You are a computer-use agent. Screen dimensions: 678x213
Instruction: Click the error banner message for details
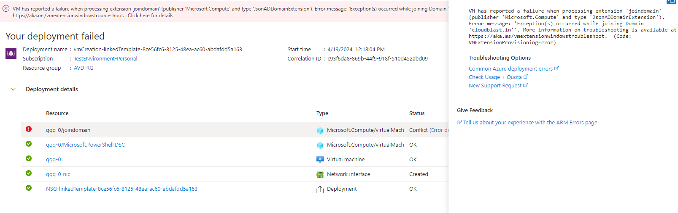[230, 12]
